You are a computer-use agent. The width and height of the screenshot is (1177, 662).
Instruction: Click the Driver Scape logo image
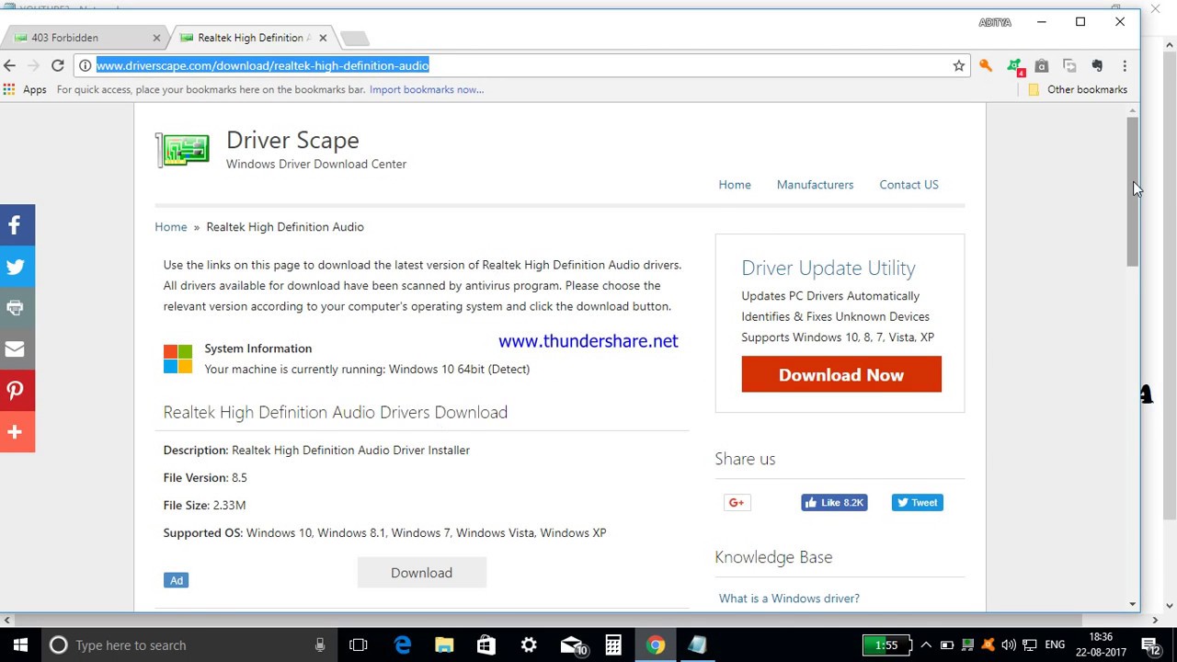(x=183, y=150)
